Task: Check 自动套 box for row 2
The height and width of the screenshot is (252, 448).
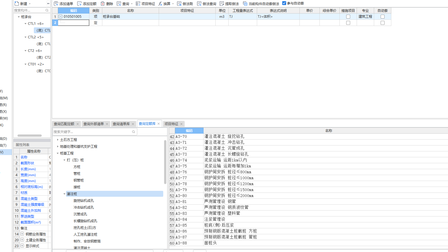Action: pyautogui.click(x=383, y=23)
